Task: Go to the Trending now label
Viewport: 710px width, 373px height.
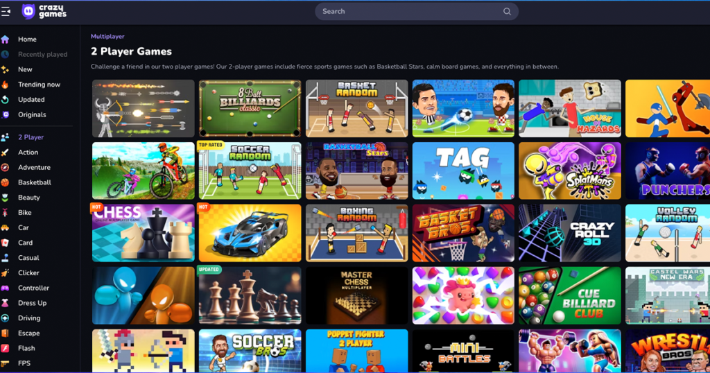Action: (x=39, y=85)
